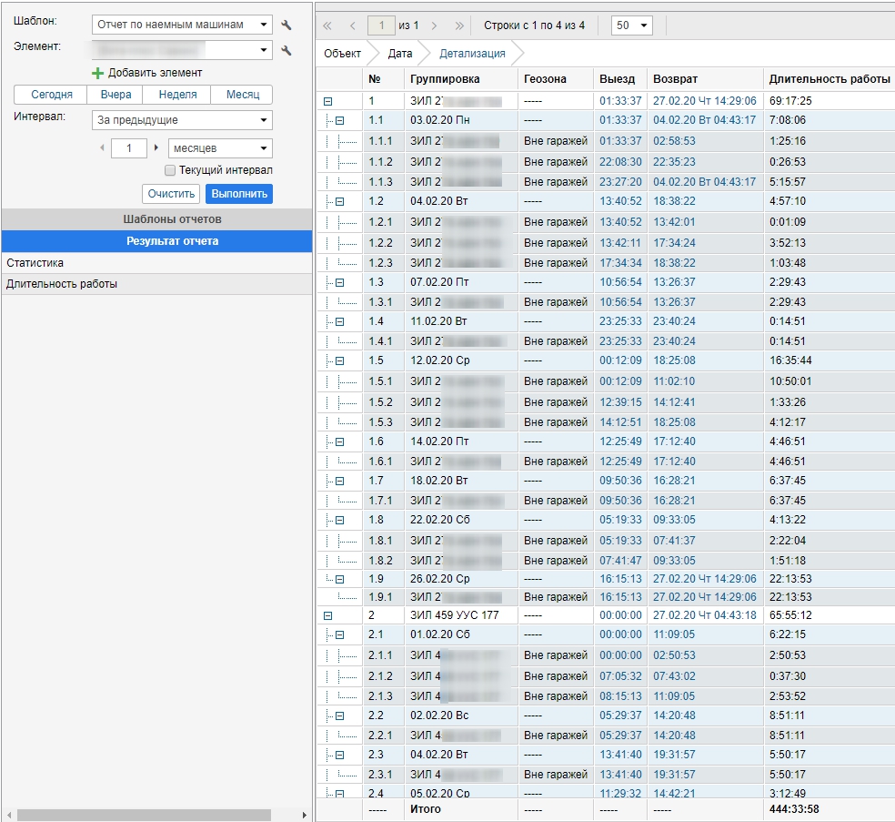Go to first page of results
895x822 pixels.
point(327,25)
